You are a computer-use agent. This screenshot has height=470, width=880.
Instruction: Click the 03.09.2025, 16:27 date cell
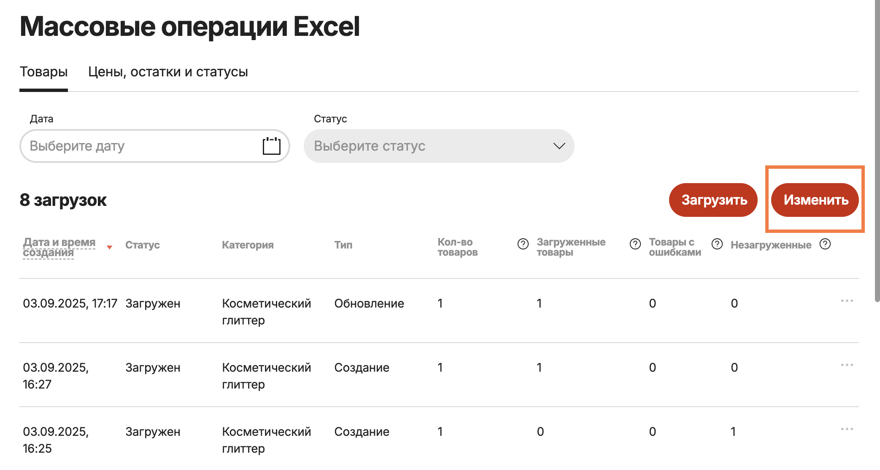[x=56, y=376]
